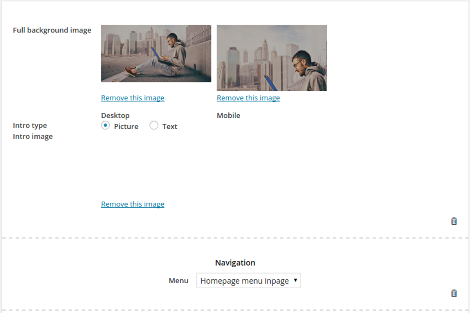Screen dimensions: 470x313
Task: Click the Desktop caption under the first image
Action: (115, 115)
